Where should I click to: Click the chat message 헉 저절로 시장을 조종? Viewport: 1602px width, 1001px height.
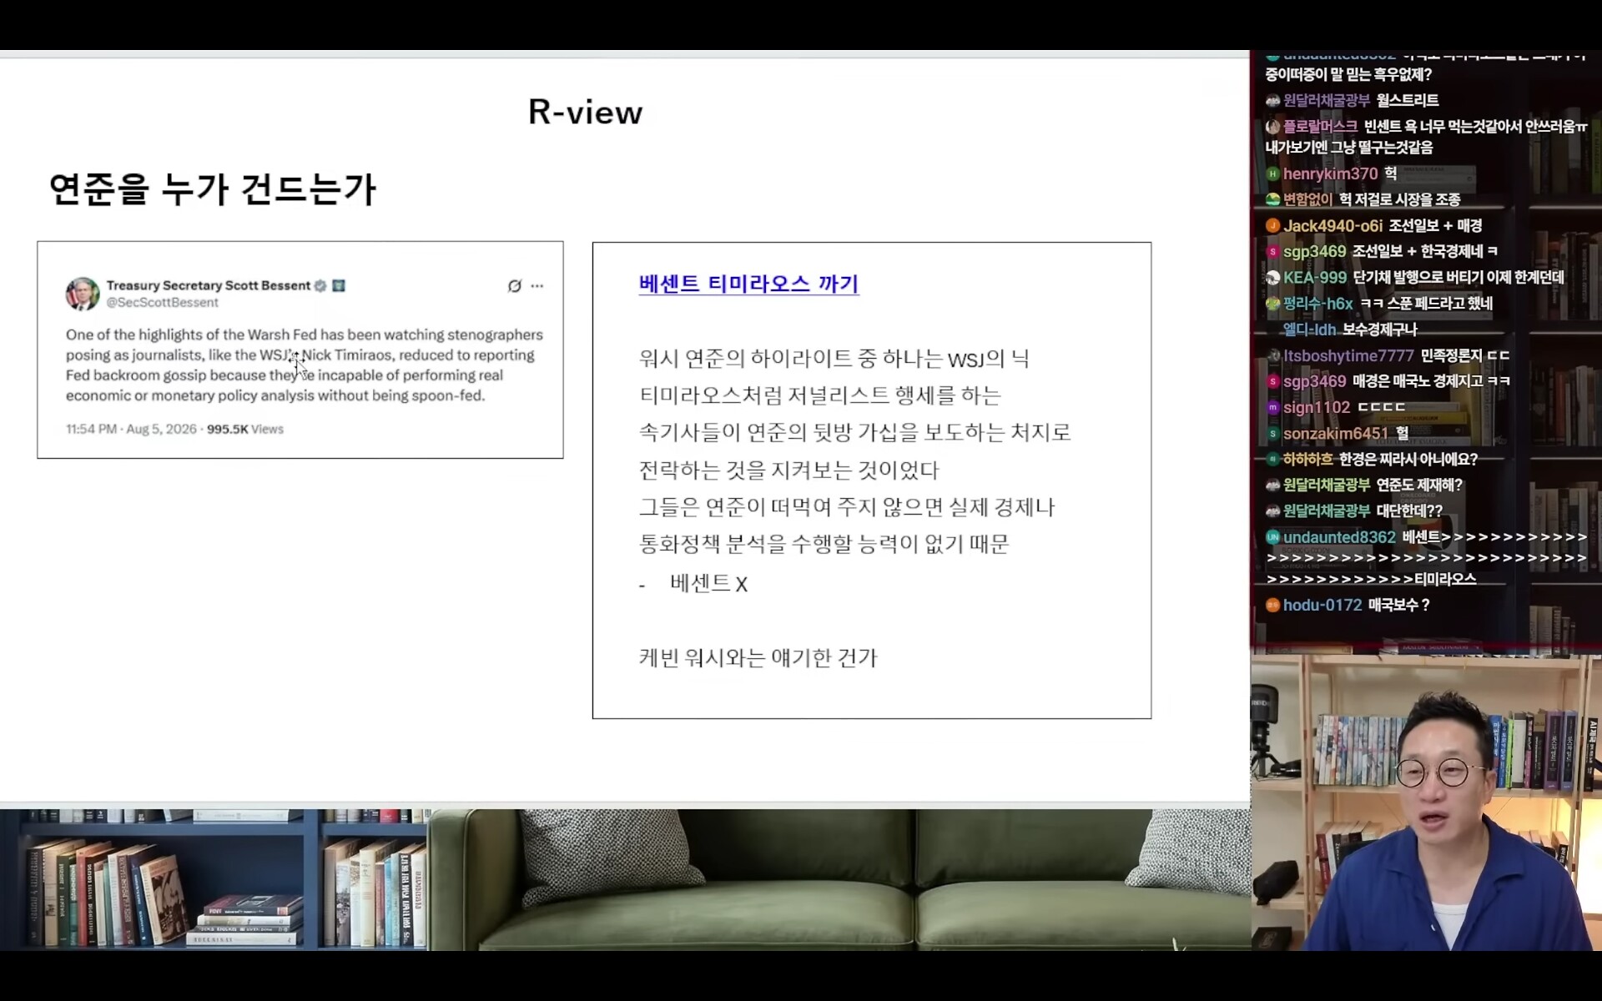[x=1399, y=200]
